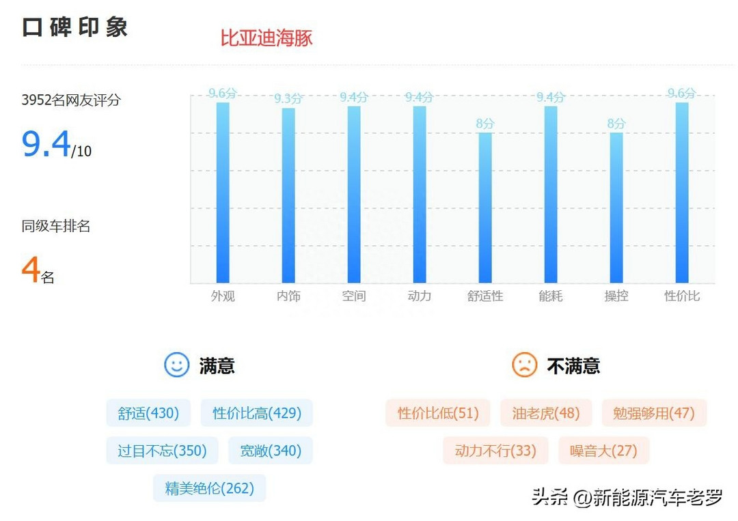Click the 9.6分 label above 外观
The width and height of the screenshot is (738, 521).
tap(223, 93)
